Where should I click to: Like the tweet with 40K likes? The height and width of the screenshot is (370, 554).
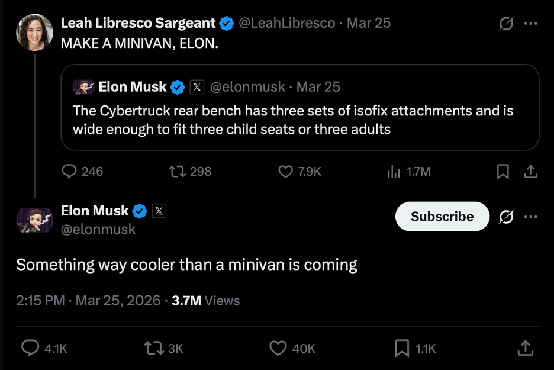(278, 349)
